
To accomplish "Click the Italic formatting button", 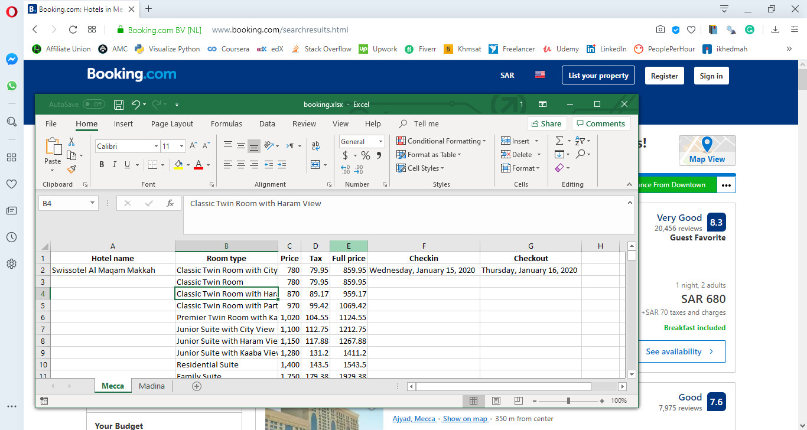I will (x=115, y=165).
